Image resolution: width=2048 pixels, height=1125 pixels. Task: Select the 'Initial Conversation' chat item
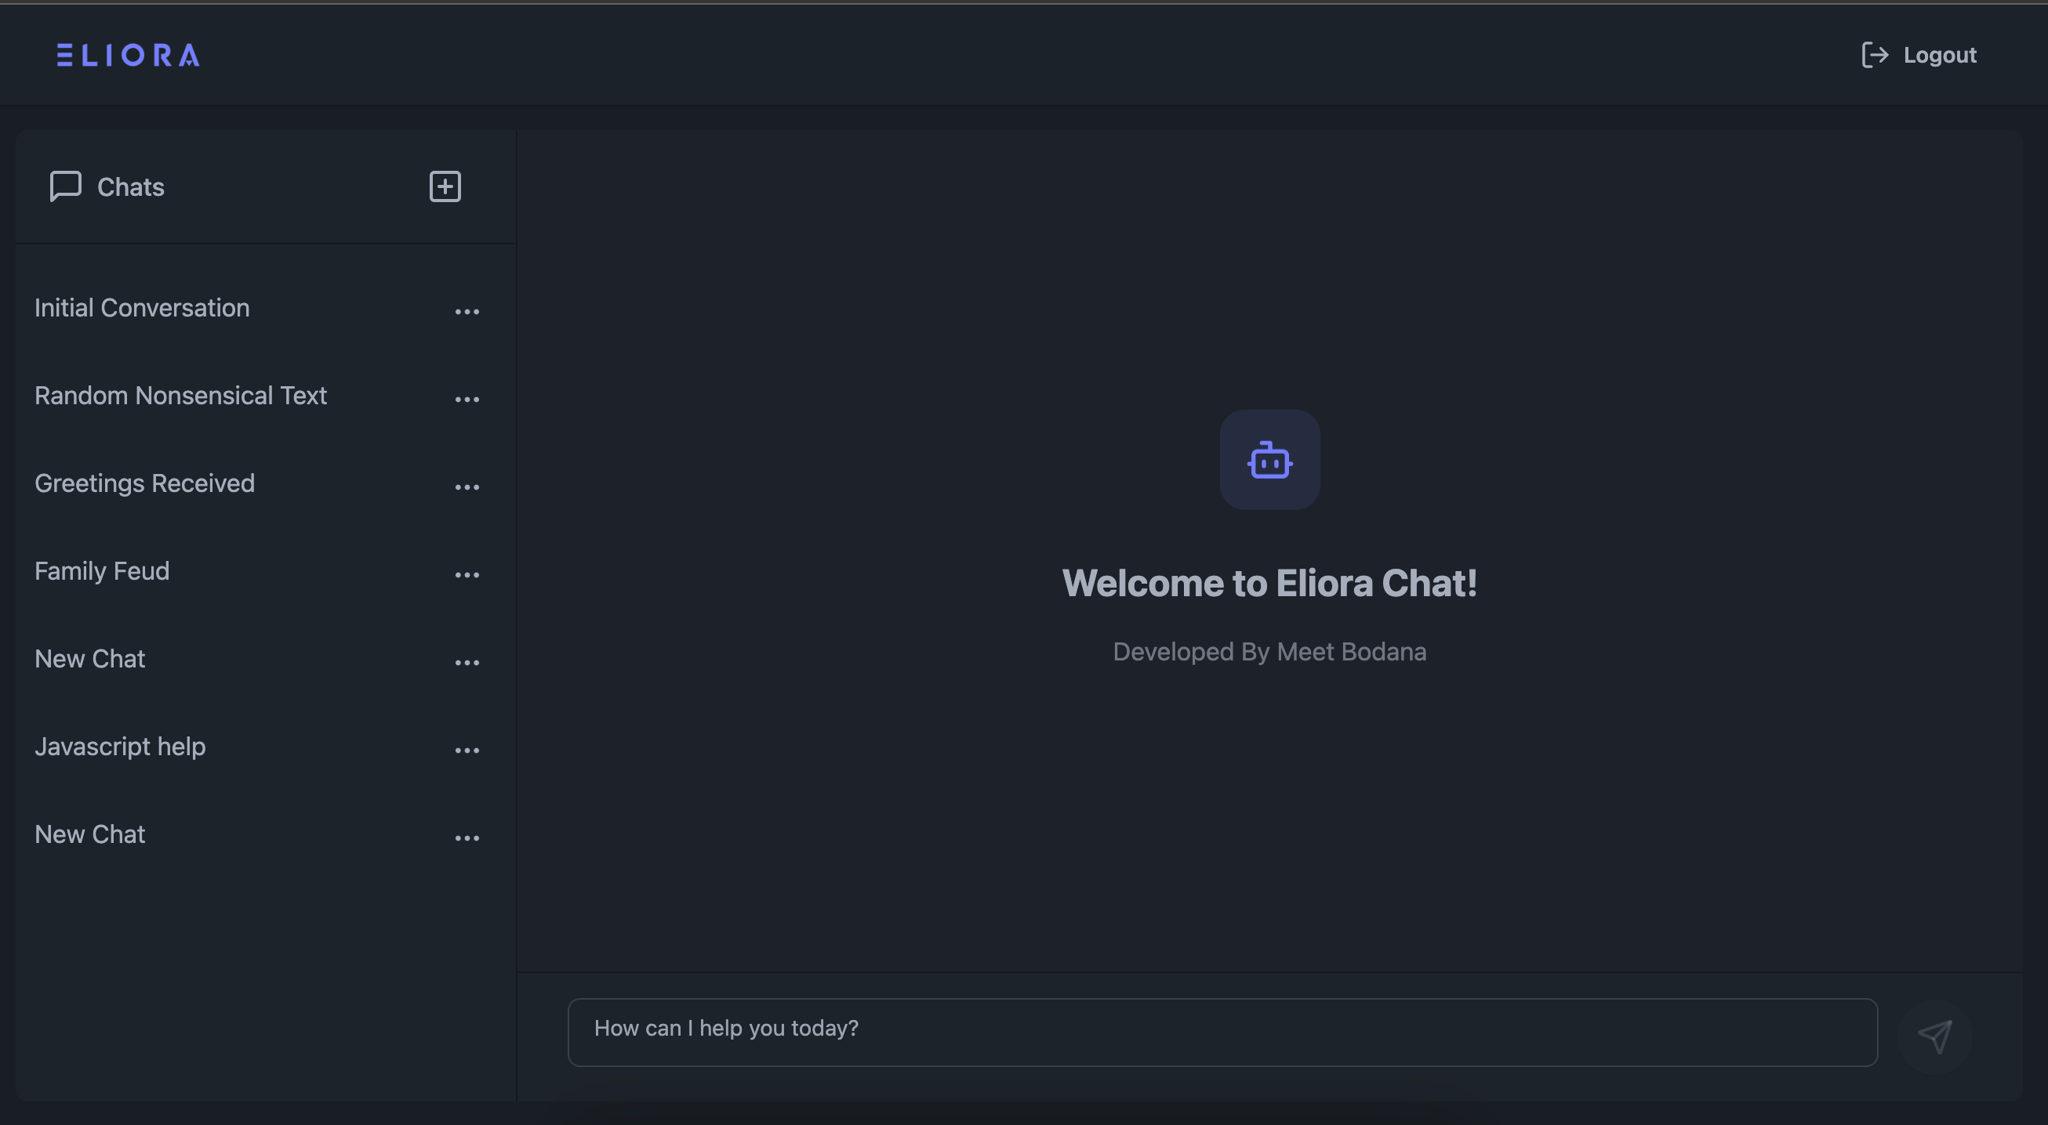pyautogui.click(x=141, y=308)
